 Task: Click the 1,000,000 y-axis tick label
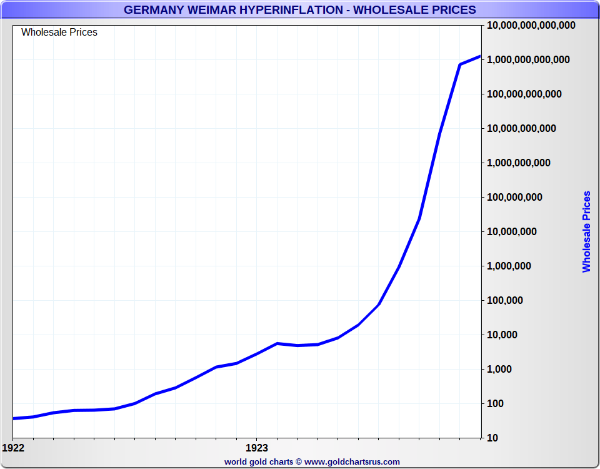509,266
